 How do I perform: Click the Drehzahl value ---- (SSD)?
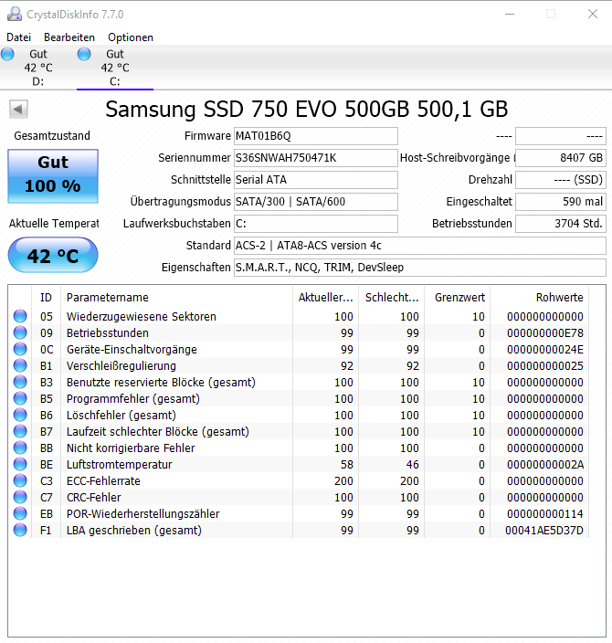(x=561, y=180)
